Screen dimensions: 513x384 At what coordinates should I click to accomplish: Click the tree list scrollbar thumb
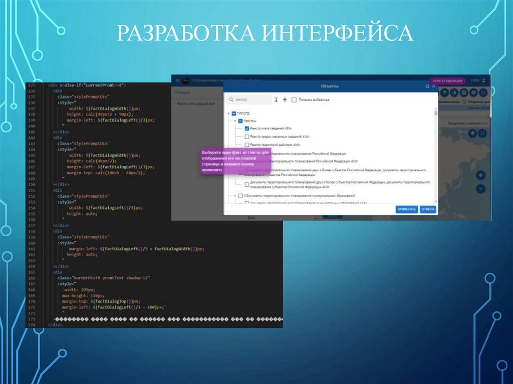click(436, 113)
